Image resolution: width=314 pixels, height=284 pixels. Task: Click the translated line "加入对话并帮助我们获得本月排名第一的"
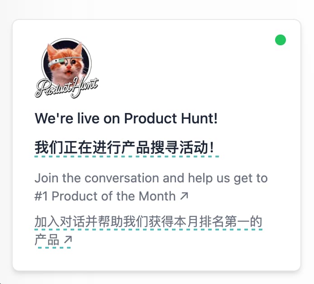click(148, 222)
